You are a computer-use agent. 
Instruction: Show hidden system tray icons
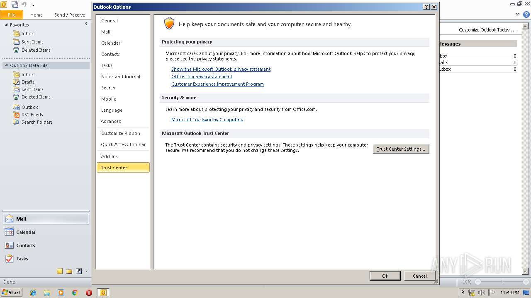[x=463, y=293]
